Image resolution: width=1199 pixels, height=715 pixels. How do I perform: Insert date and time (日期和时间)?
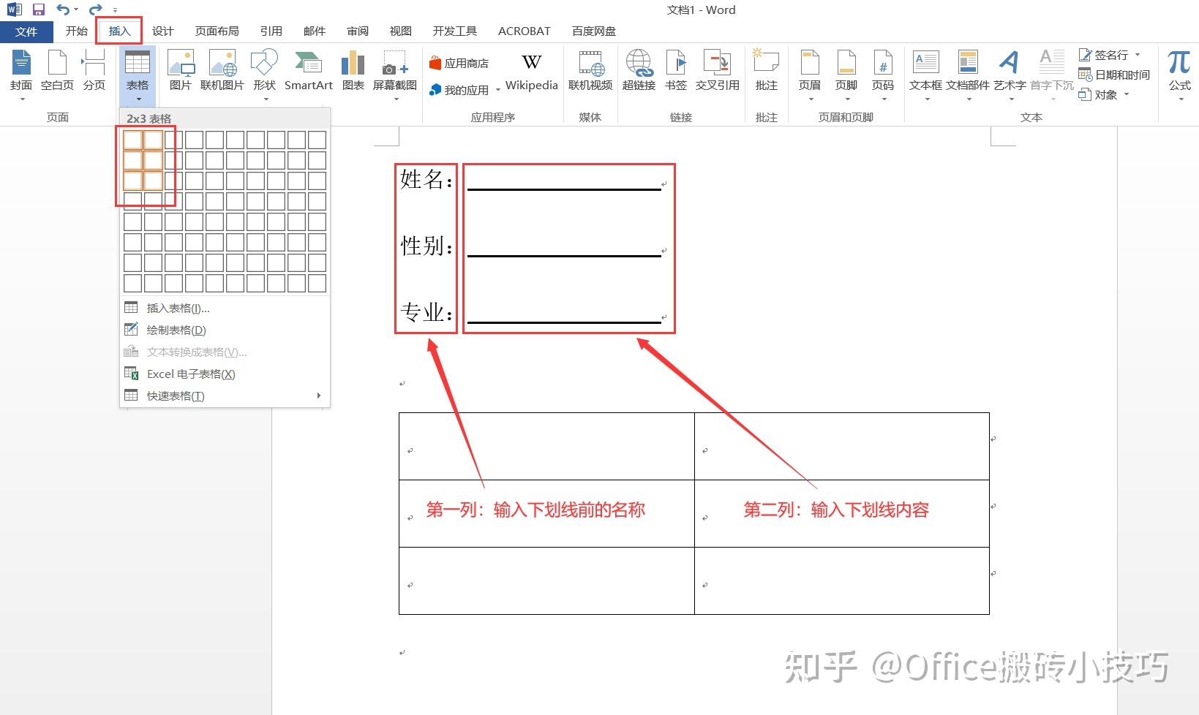click(1114, 75)
